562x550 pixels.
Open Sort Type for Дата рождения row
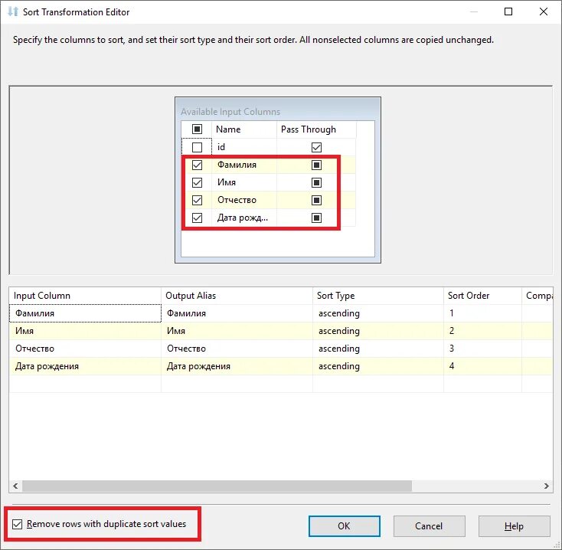[x=377, y=366]
